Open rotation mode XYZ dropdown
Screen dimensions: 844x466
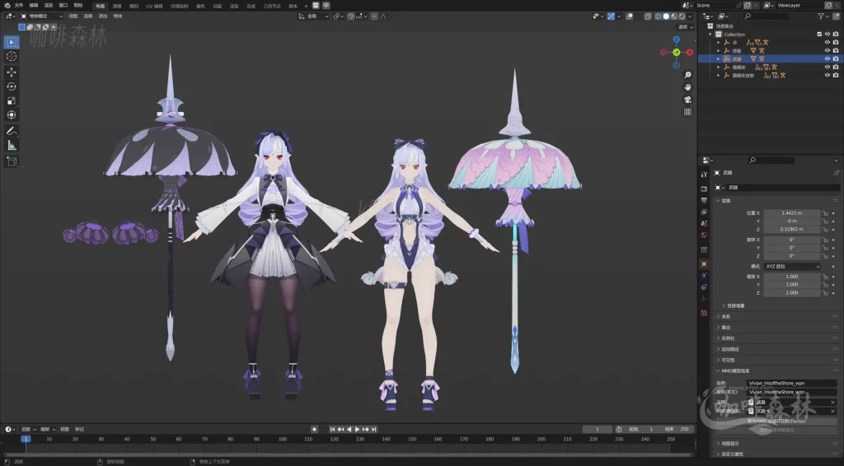click(792, 267)
